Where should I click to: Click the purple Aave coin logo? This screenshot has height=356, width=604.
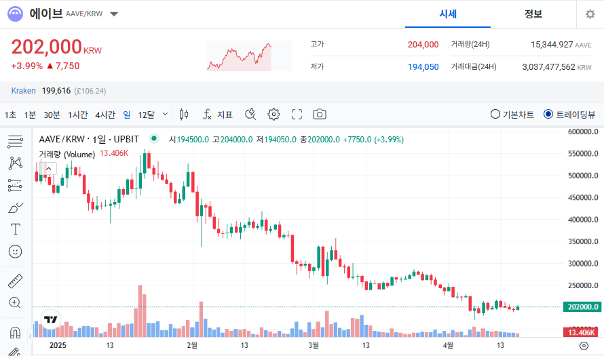[x=16, y=14]
